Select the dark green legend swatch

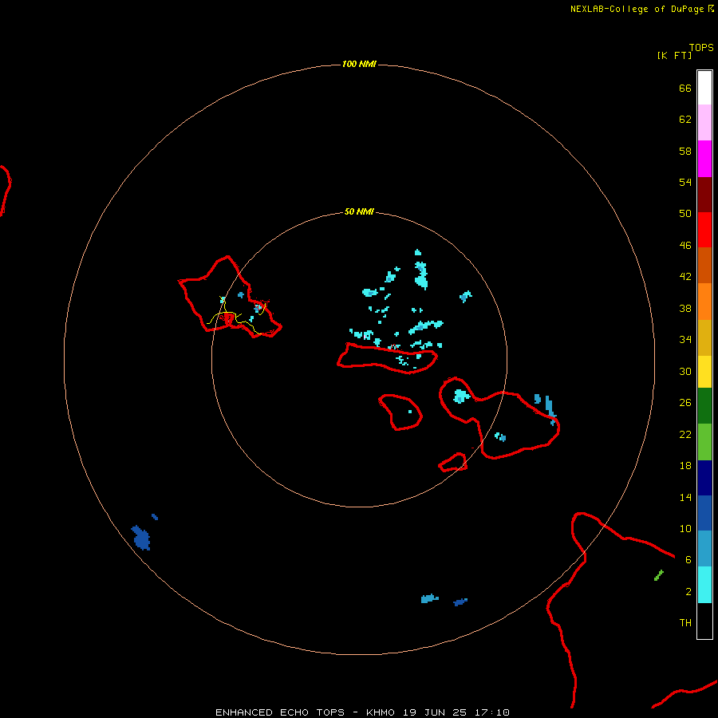[x=704, y=406]
